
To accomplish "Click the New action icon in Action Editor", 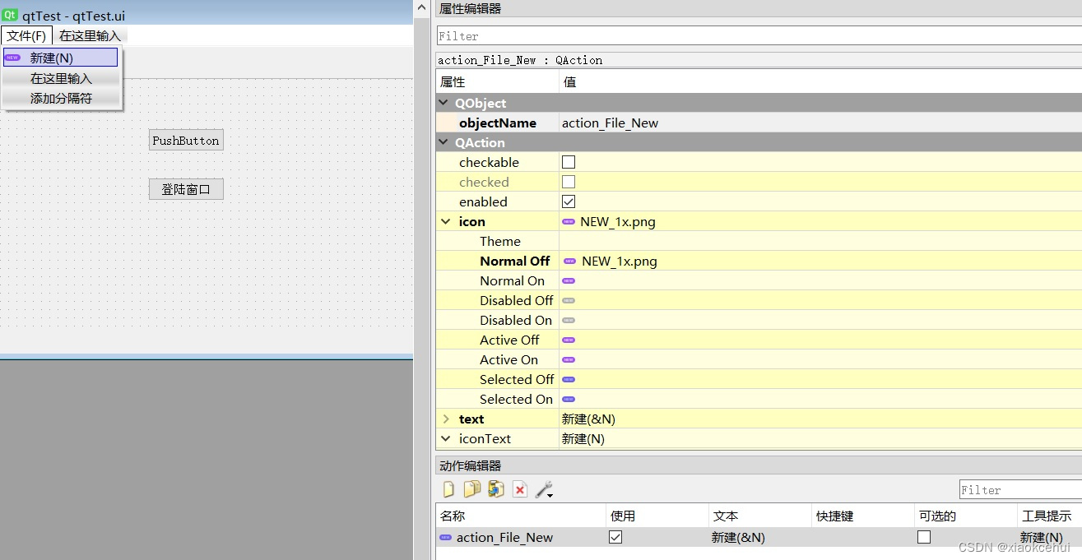I will [448, 489].
